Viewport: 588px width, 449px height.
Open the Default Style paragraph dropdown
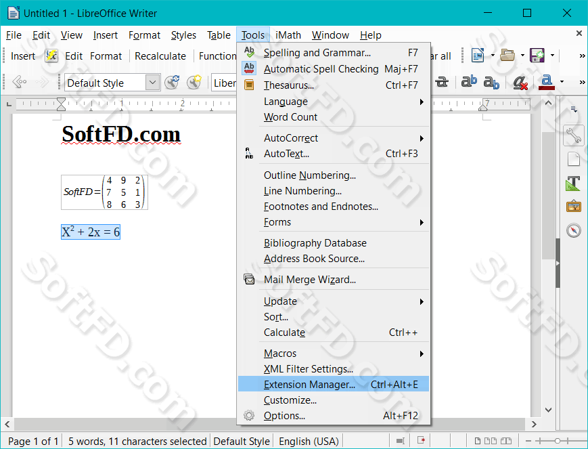[x=152, y=83]
